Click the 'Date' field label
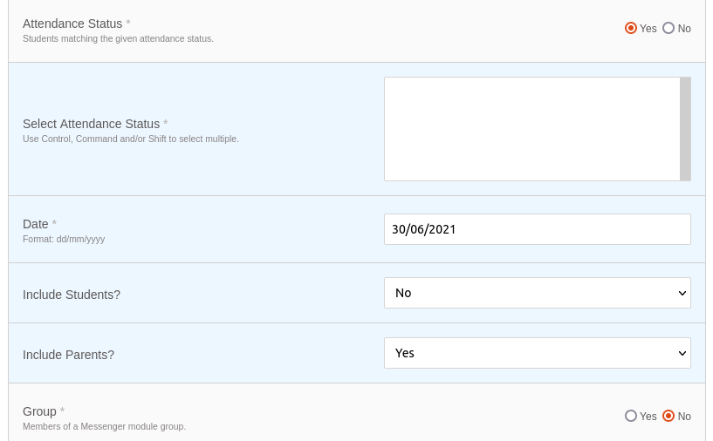This screenshot has height=441, width=713. 36,224
